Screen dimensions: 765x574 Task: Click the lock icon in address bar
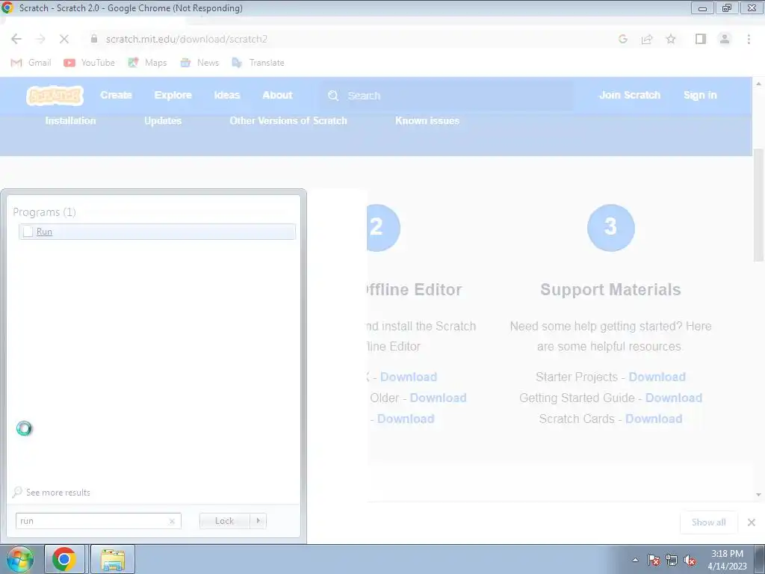pos(94,39)
